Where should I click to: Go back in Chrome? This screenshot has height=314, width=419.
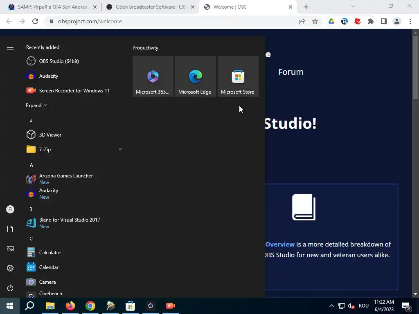[9, 21]
